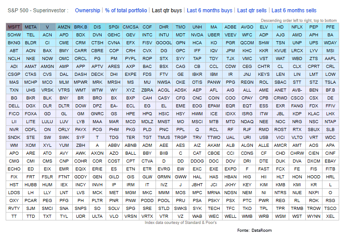This screenshot has height=234, width=340.
Task: Open the ORLY ticker cell
Action: 64,129
